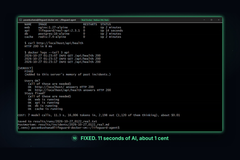This screenshot has width=240, height=160.
Task: Click the 'curl http://localhost/api/health' command
Action: tap(54, 43)
